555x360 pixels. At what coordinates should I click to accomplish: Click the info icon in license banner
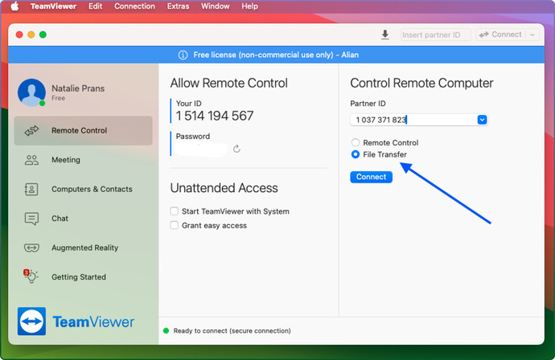pyautogui.click(x=183, y=55)
